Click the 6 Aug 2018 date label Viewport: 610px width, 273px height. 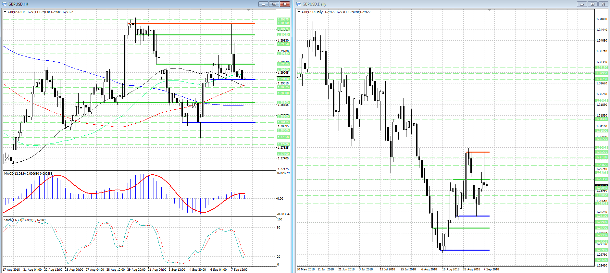click(429, 269)
